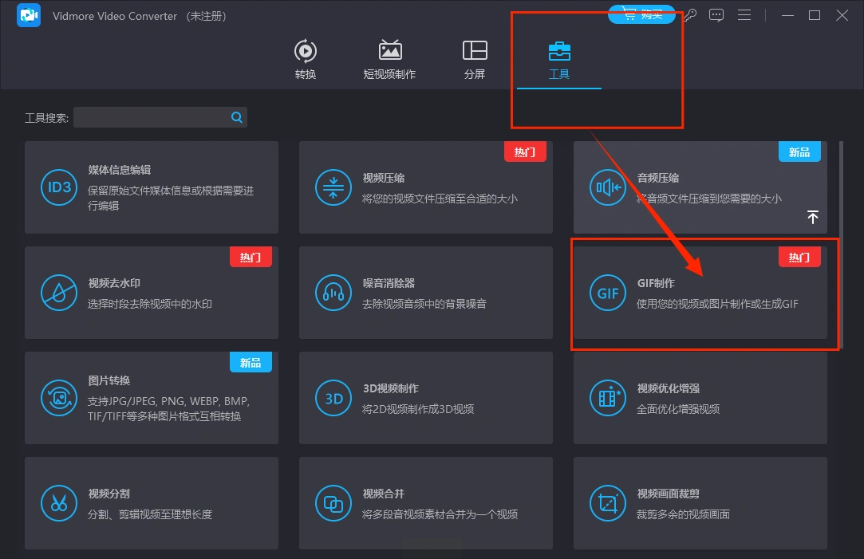Click the Vidmore app logo icon
This screenshot has height=559, width=864.
click(x=29, y=15)
